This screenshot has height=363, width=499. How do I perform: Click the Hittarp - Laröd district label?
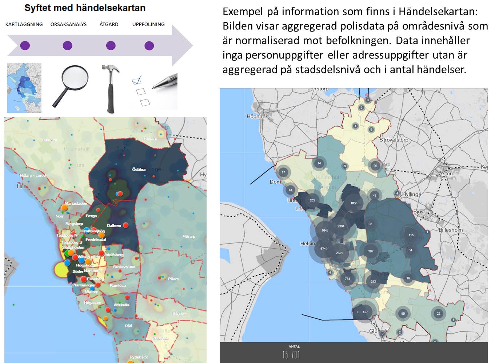[33, 175]
